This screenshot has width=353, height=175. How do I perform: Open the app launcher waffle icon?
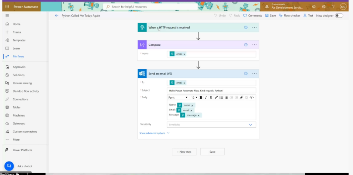[x=7, y=7]
